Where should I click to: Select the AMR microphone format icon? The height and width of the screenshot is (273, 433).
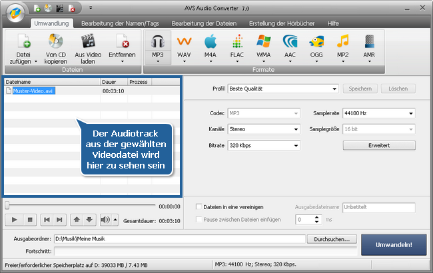pos(369,42)
